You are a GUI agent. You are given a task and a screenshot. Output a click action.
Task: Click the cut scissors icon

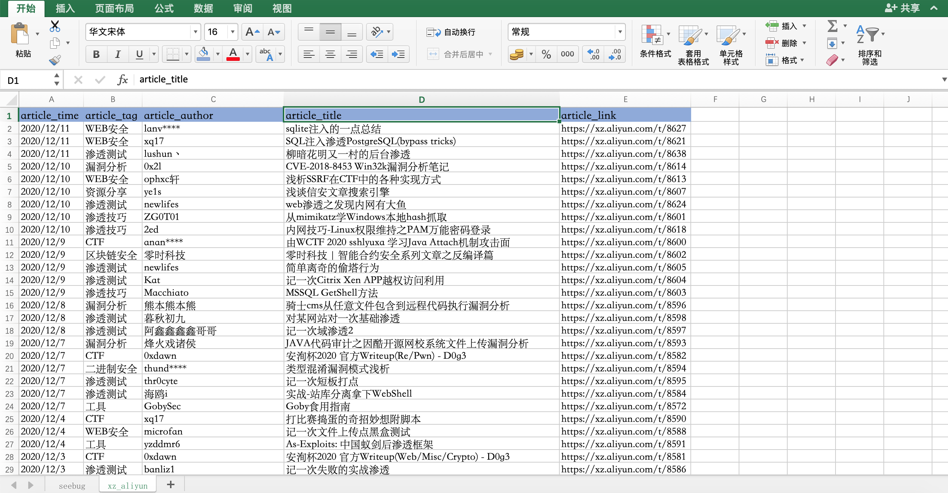point(55,26)
